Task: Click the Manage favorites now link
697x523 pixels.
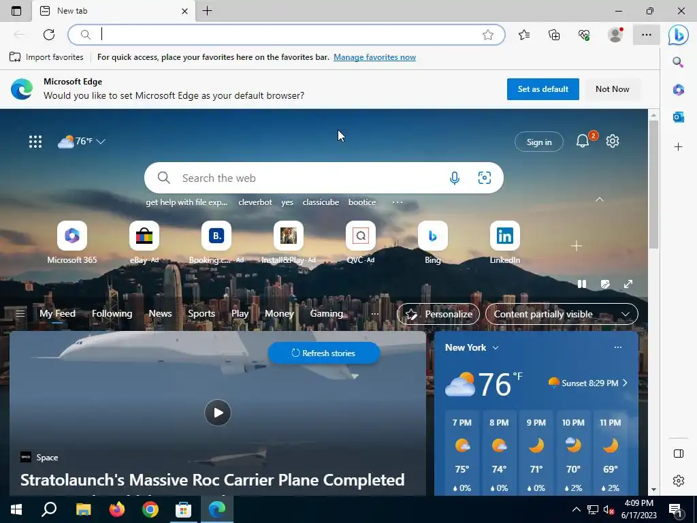Action: click(x=375, y=57)
